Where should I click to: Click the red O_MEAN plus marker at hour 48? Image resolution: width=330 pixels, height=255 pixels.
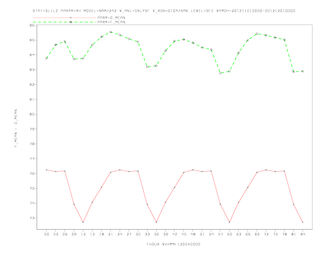[193, 170]
